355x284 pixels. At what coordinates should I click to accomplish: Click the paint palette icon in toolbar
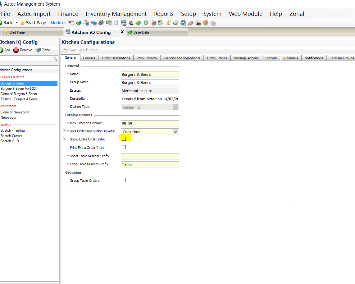tap(205, 23)
